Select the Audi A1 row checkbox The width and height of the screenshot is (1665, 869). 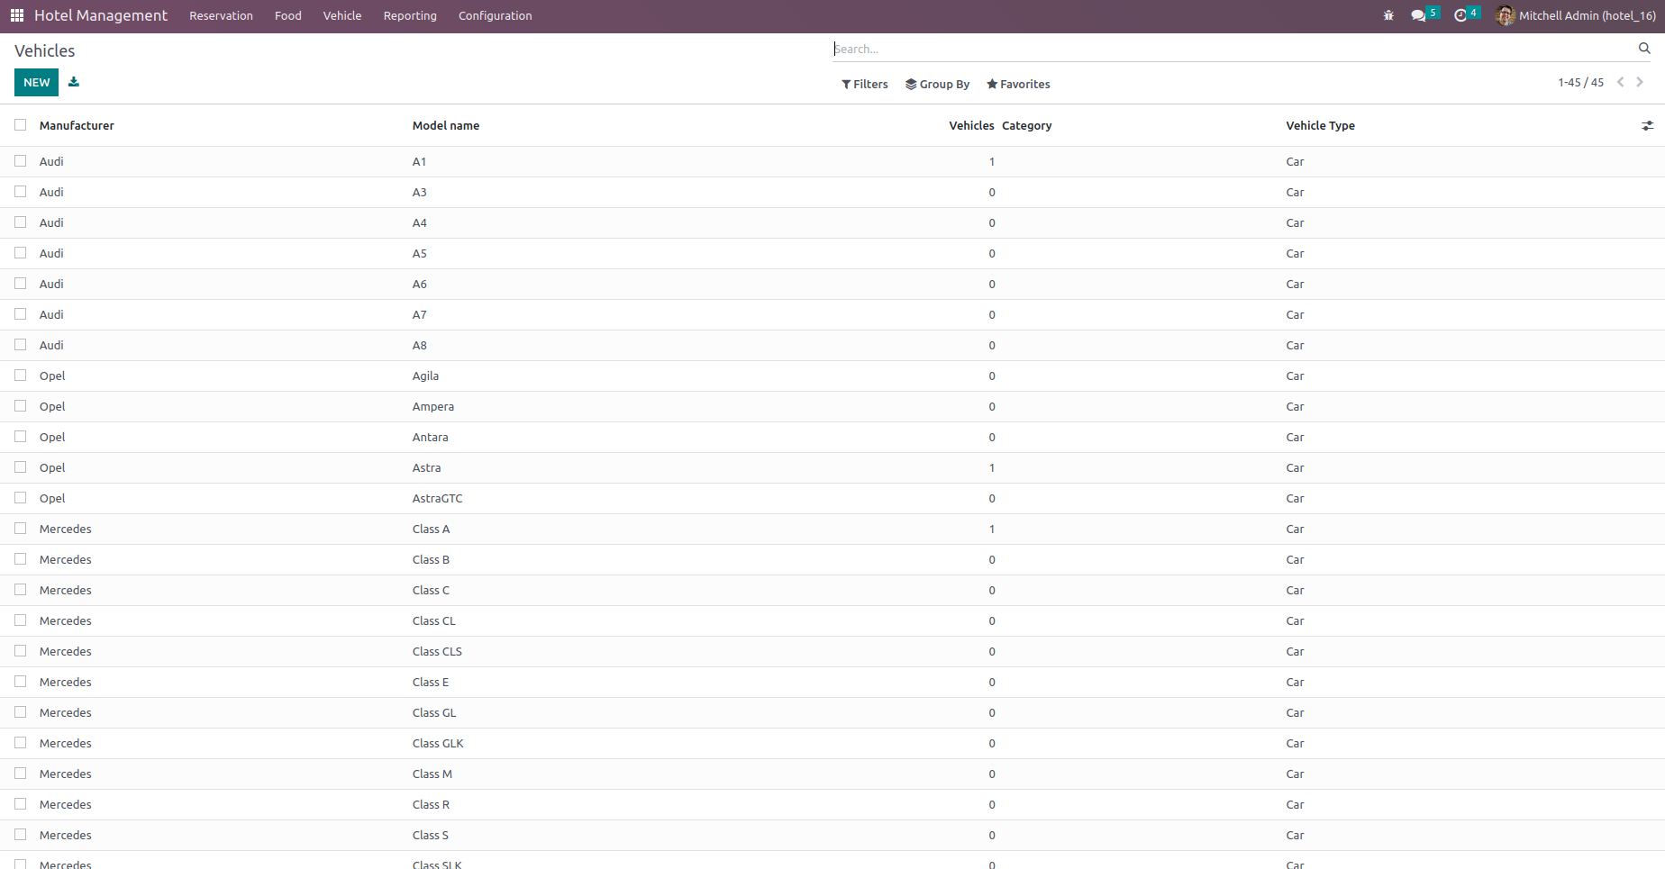pyautogui.click(x=20, y=161)
